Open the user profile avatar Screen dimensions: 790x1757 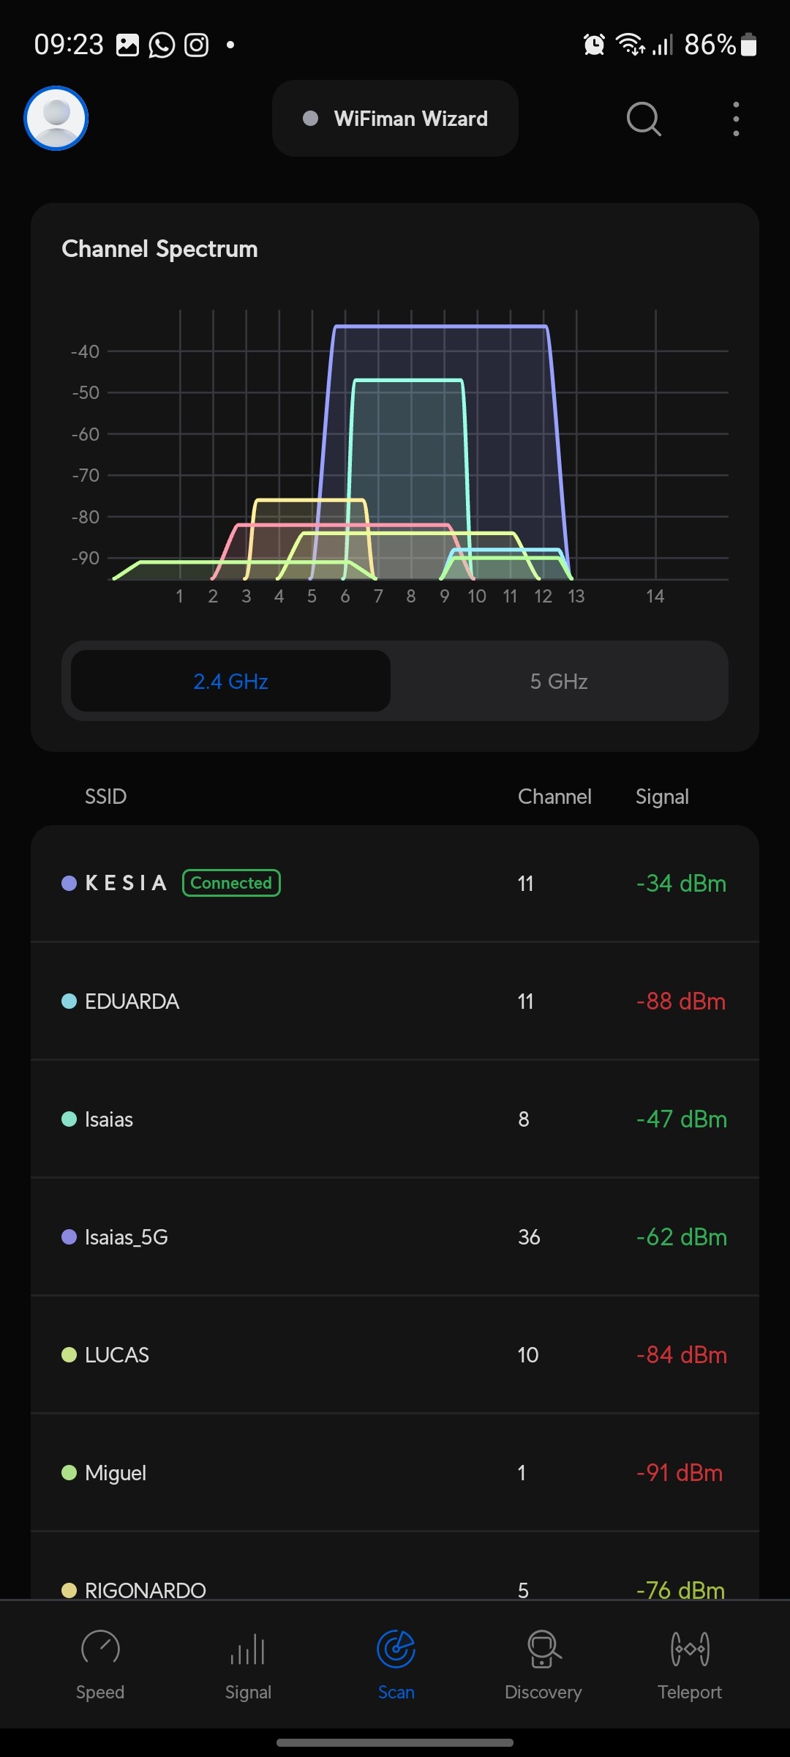coord(56,119)
